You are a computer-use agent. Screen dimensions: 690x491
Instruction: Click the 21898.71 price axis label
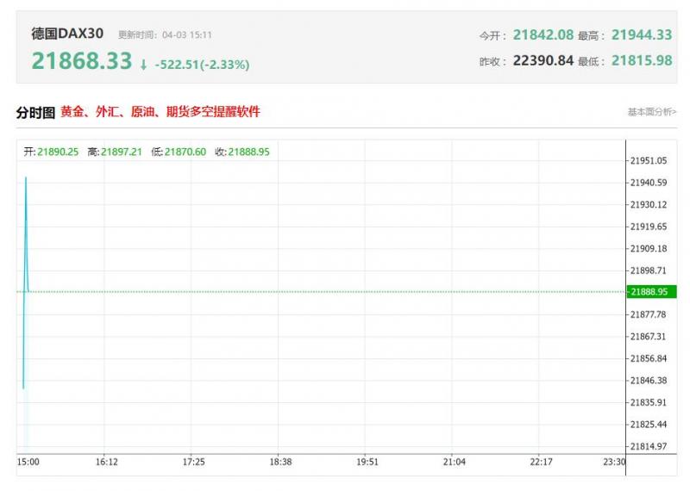pos(649,270)
